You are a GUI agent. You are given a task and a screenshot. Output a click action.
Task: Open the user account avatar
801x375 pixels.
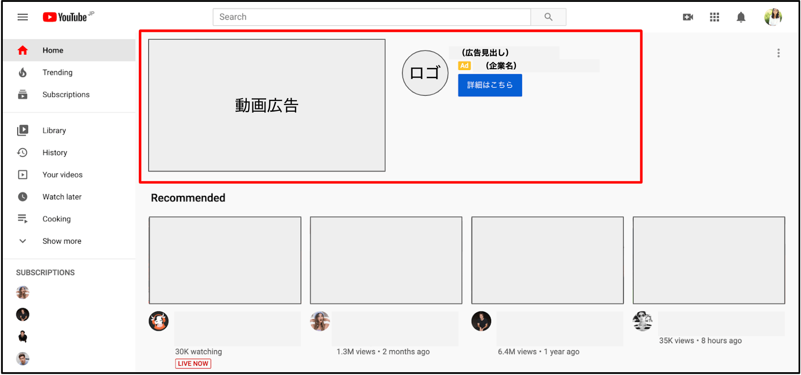pyautogui.click(x=773, y=17)
